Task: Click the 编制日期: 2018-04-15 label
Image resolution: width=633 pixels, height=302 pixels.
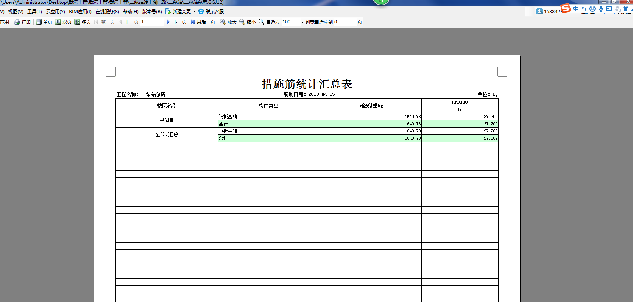Action: point(309,94)
